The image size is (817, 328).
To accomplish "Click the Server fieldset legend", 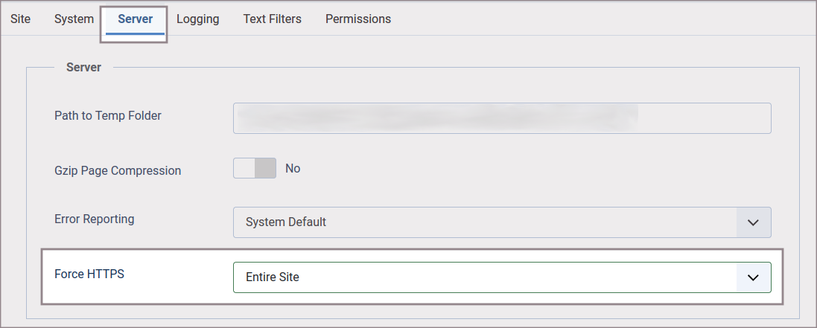I will pos(83,67).
